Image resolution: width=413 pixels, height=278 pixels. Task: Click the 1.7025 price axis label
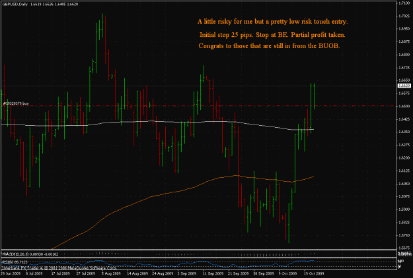point(404,16)
